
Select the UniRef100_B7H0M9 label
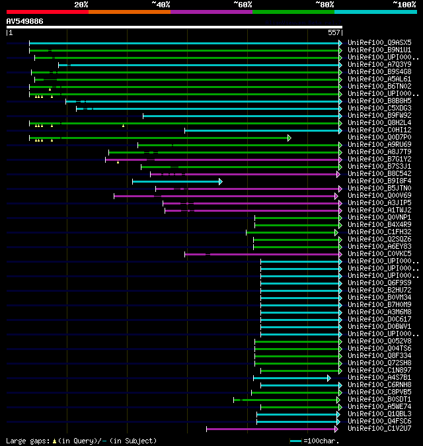(379, 305)
